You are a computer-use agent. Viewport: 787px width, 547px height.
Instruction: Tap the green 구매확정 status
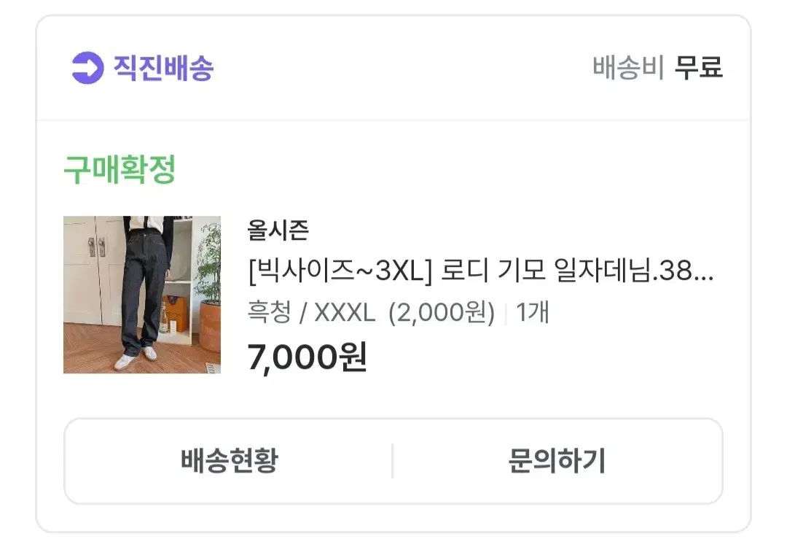120,170
